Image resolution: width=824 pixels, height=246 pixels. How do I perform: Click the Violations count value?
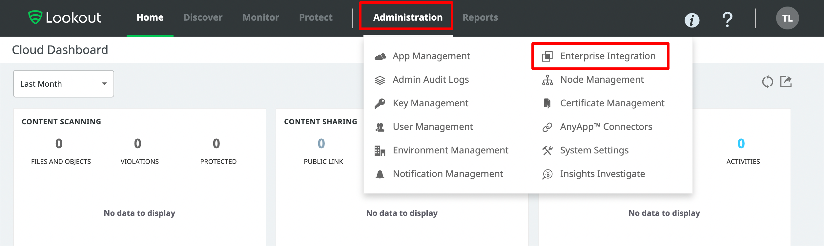138,144
